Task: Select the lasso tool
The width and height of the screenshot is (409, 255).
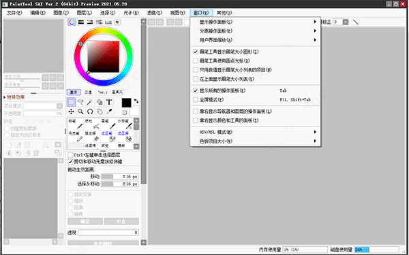Action: (x=80, y=102)
